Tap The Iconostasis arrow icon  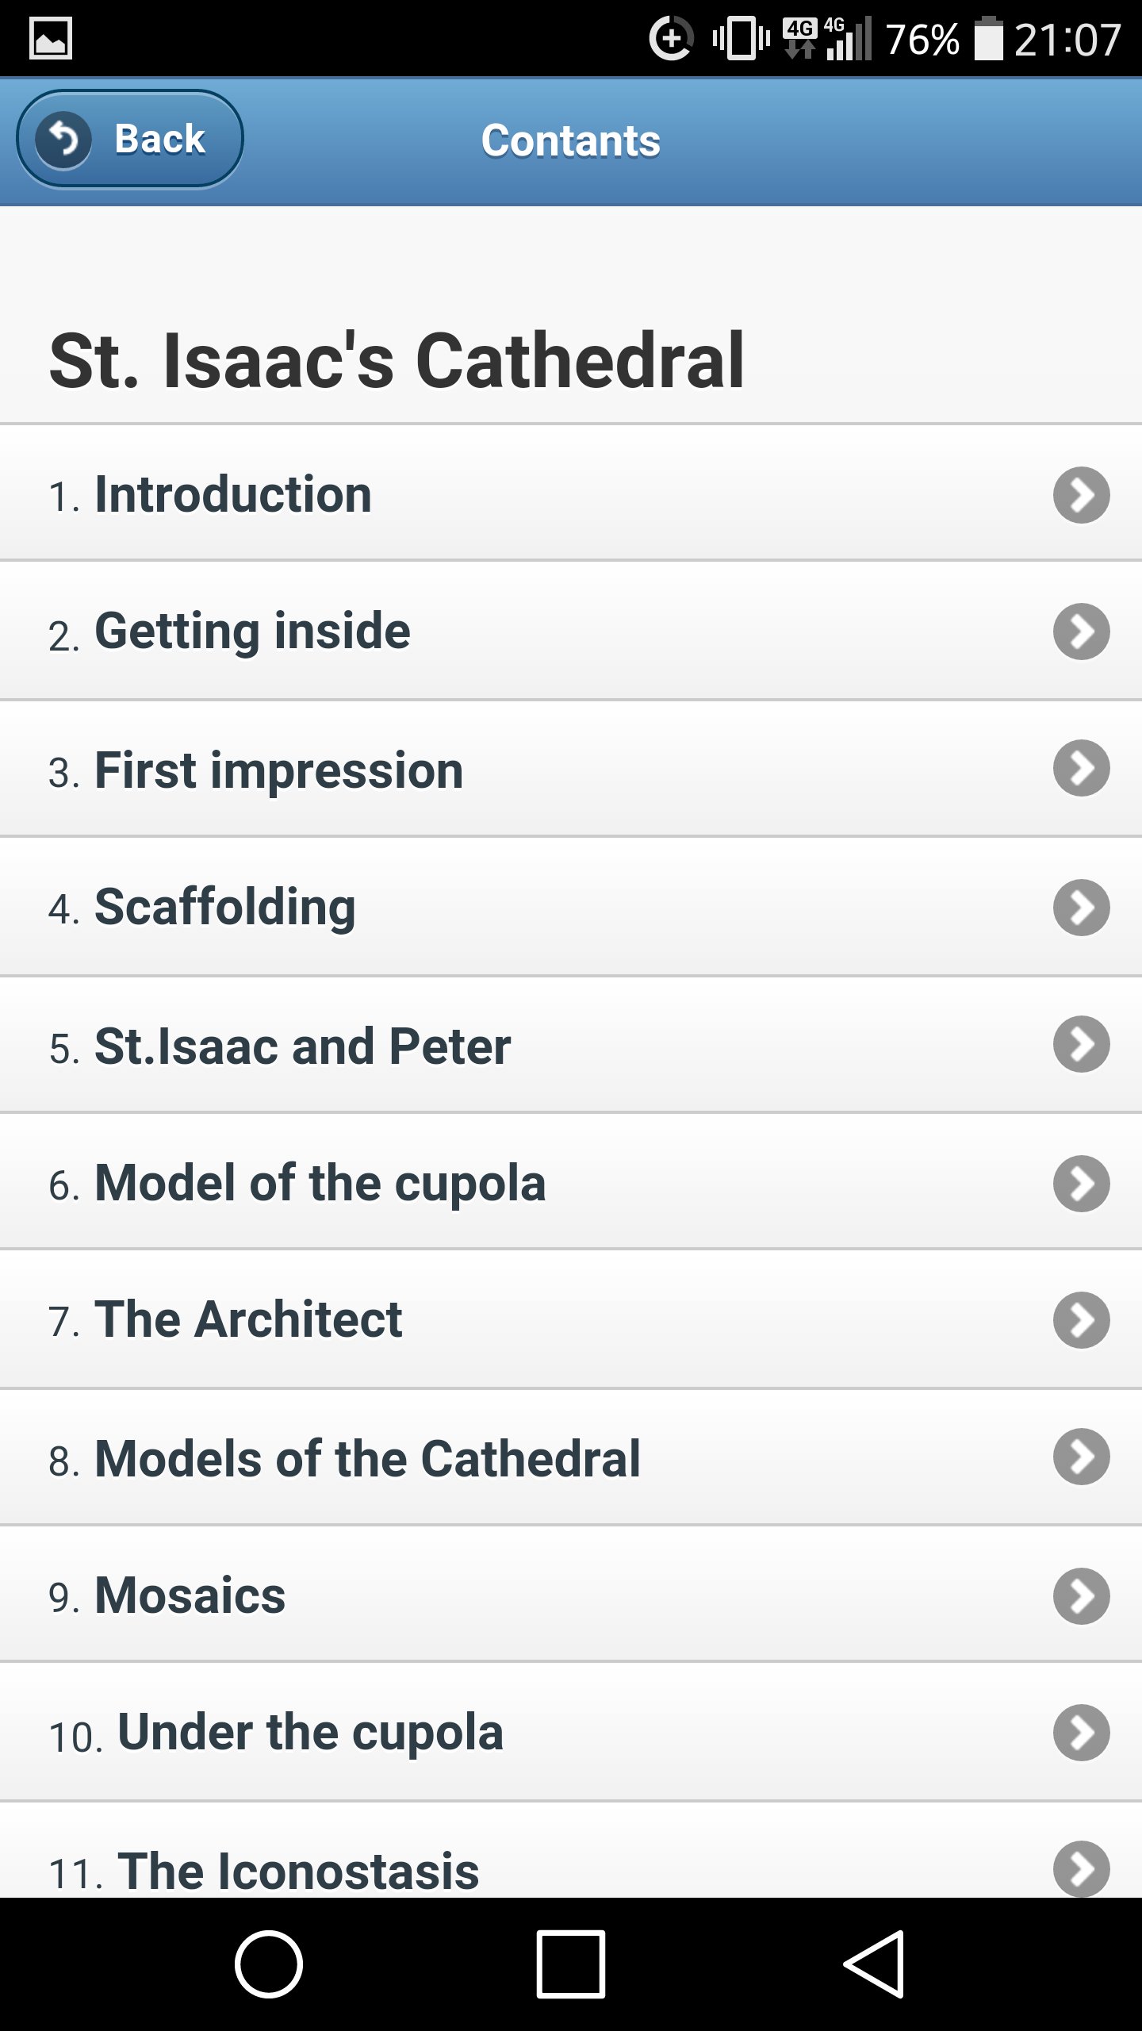click(1081, 1868)
